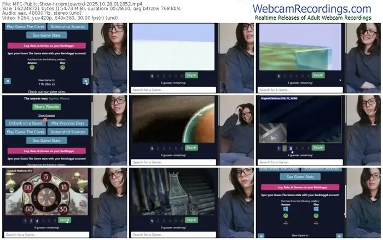Click the Xbox icon under Amazon in top-left thumbnail
This screenshot has width=383, height=240.
point(32,67)
